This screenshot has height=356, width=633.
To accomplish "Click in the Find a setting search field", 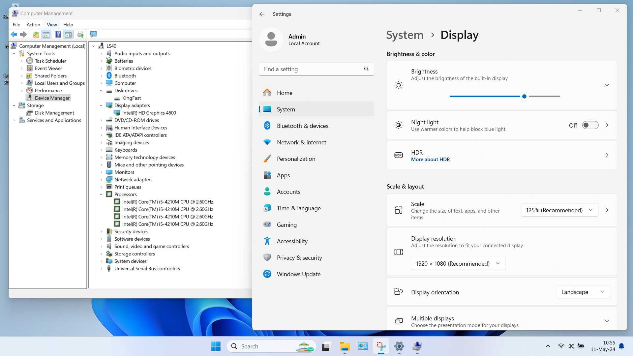I will point(316,69).
